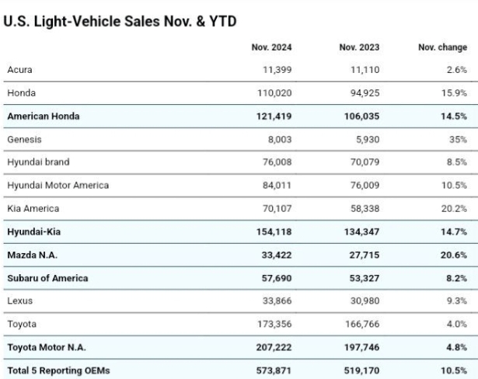Click the Nov. 2024 column header
This screenshot has width=478, height=379.
(x=270, y=47)
